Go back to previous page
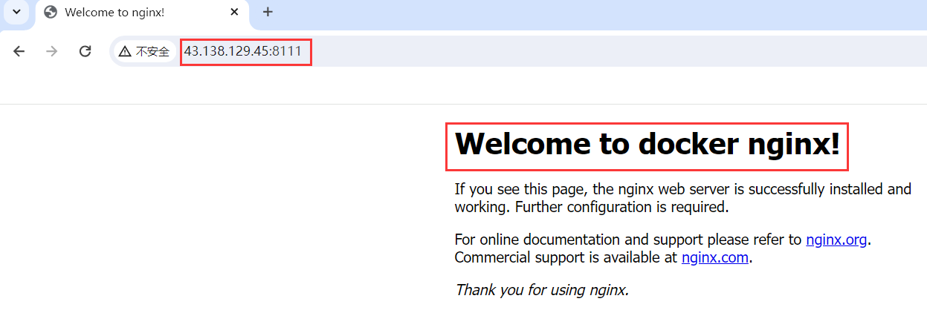 [x=19, y=51]
